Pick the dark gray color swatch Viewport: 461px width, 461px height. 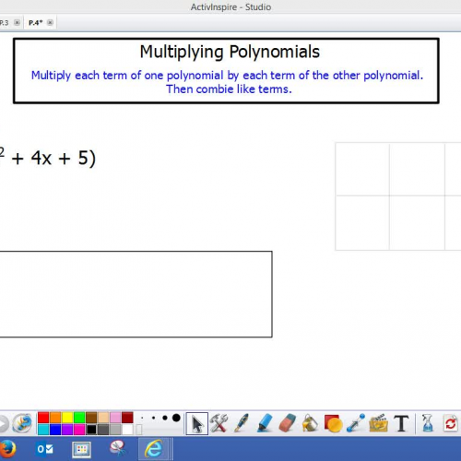click(103, 430)
